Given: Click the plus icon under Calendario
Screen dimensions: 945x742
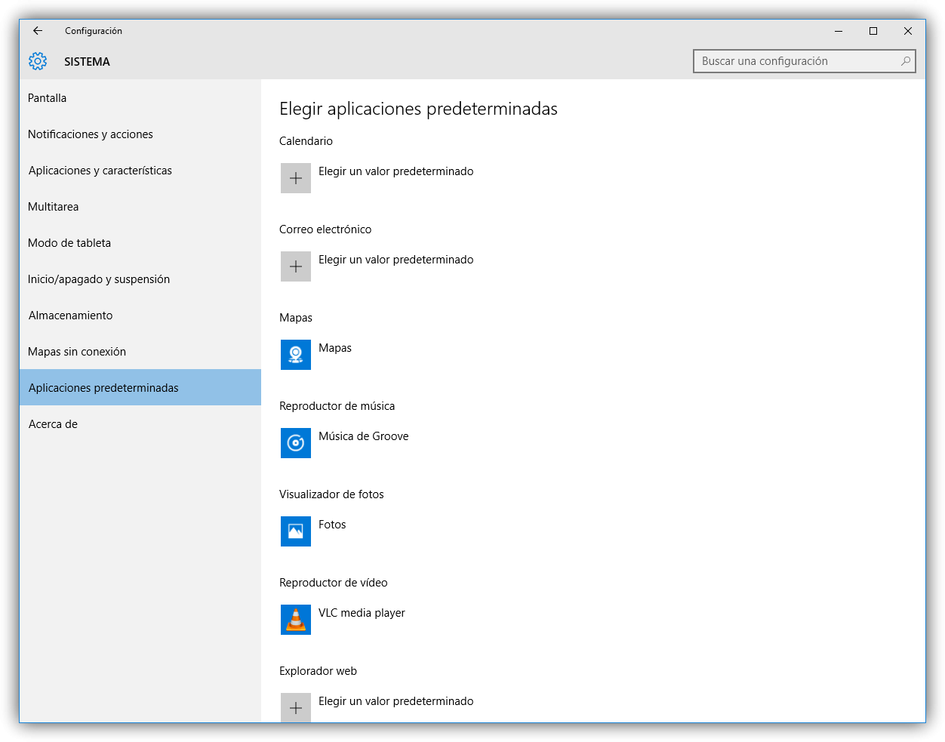Looking at the screenshot, I should click(x=296, y=178).
